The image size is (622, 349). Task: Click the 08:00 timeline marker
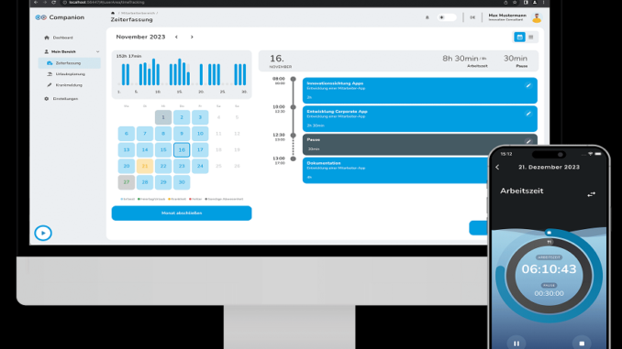pyautogui.click(x=294, y=79)
